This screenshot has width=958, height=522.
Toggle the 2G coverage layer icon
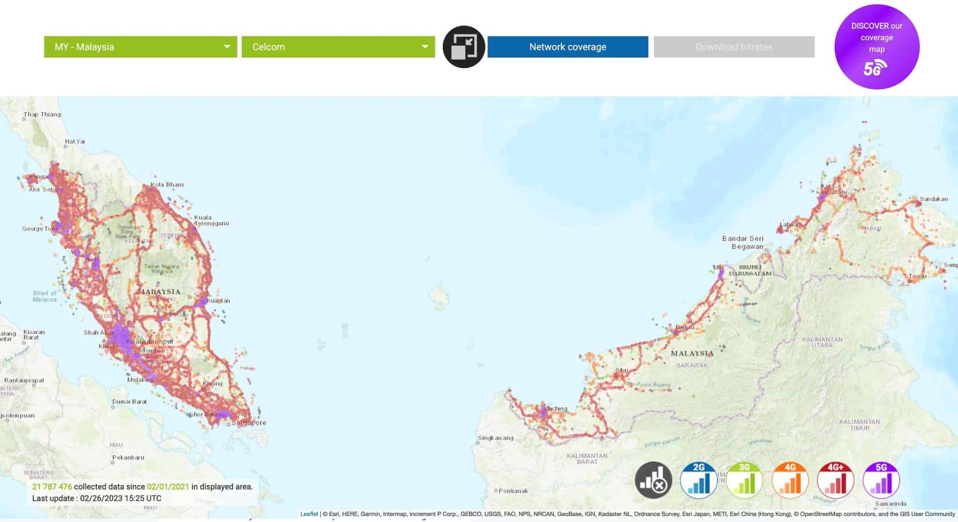pyautogui.click(x=698, y=480)
